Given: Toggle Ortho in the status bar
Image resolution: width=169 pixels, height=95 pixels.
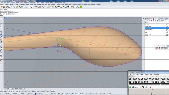Looking at the screenshot, I should [59, 94].
